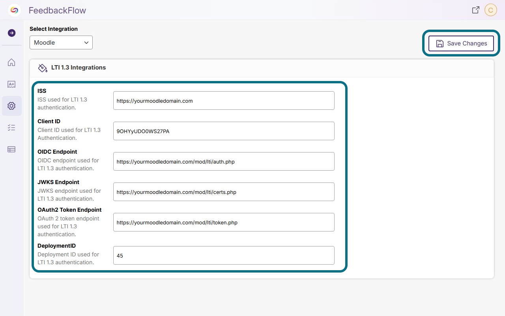The height and width of the screenshot is (316, 505).
Task: Open the user avatar 'C' menu
Action: [490, 10]
